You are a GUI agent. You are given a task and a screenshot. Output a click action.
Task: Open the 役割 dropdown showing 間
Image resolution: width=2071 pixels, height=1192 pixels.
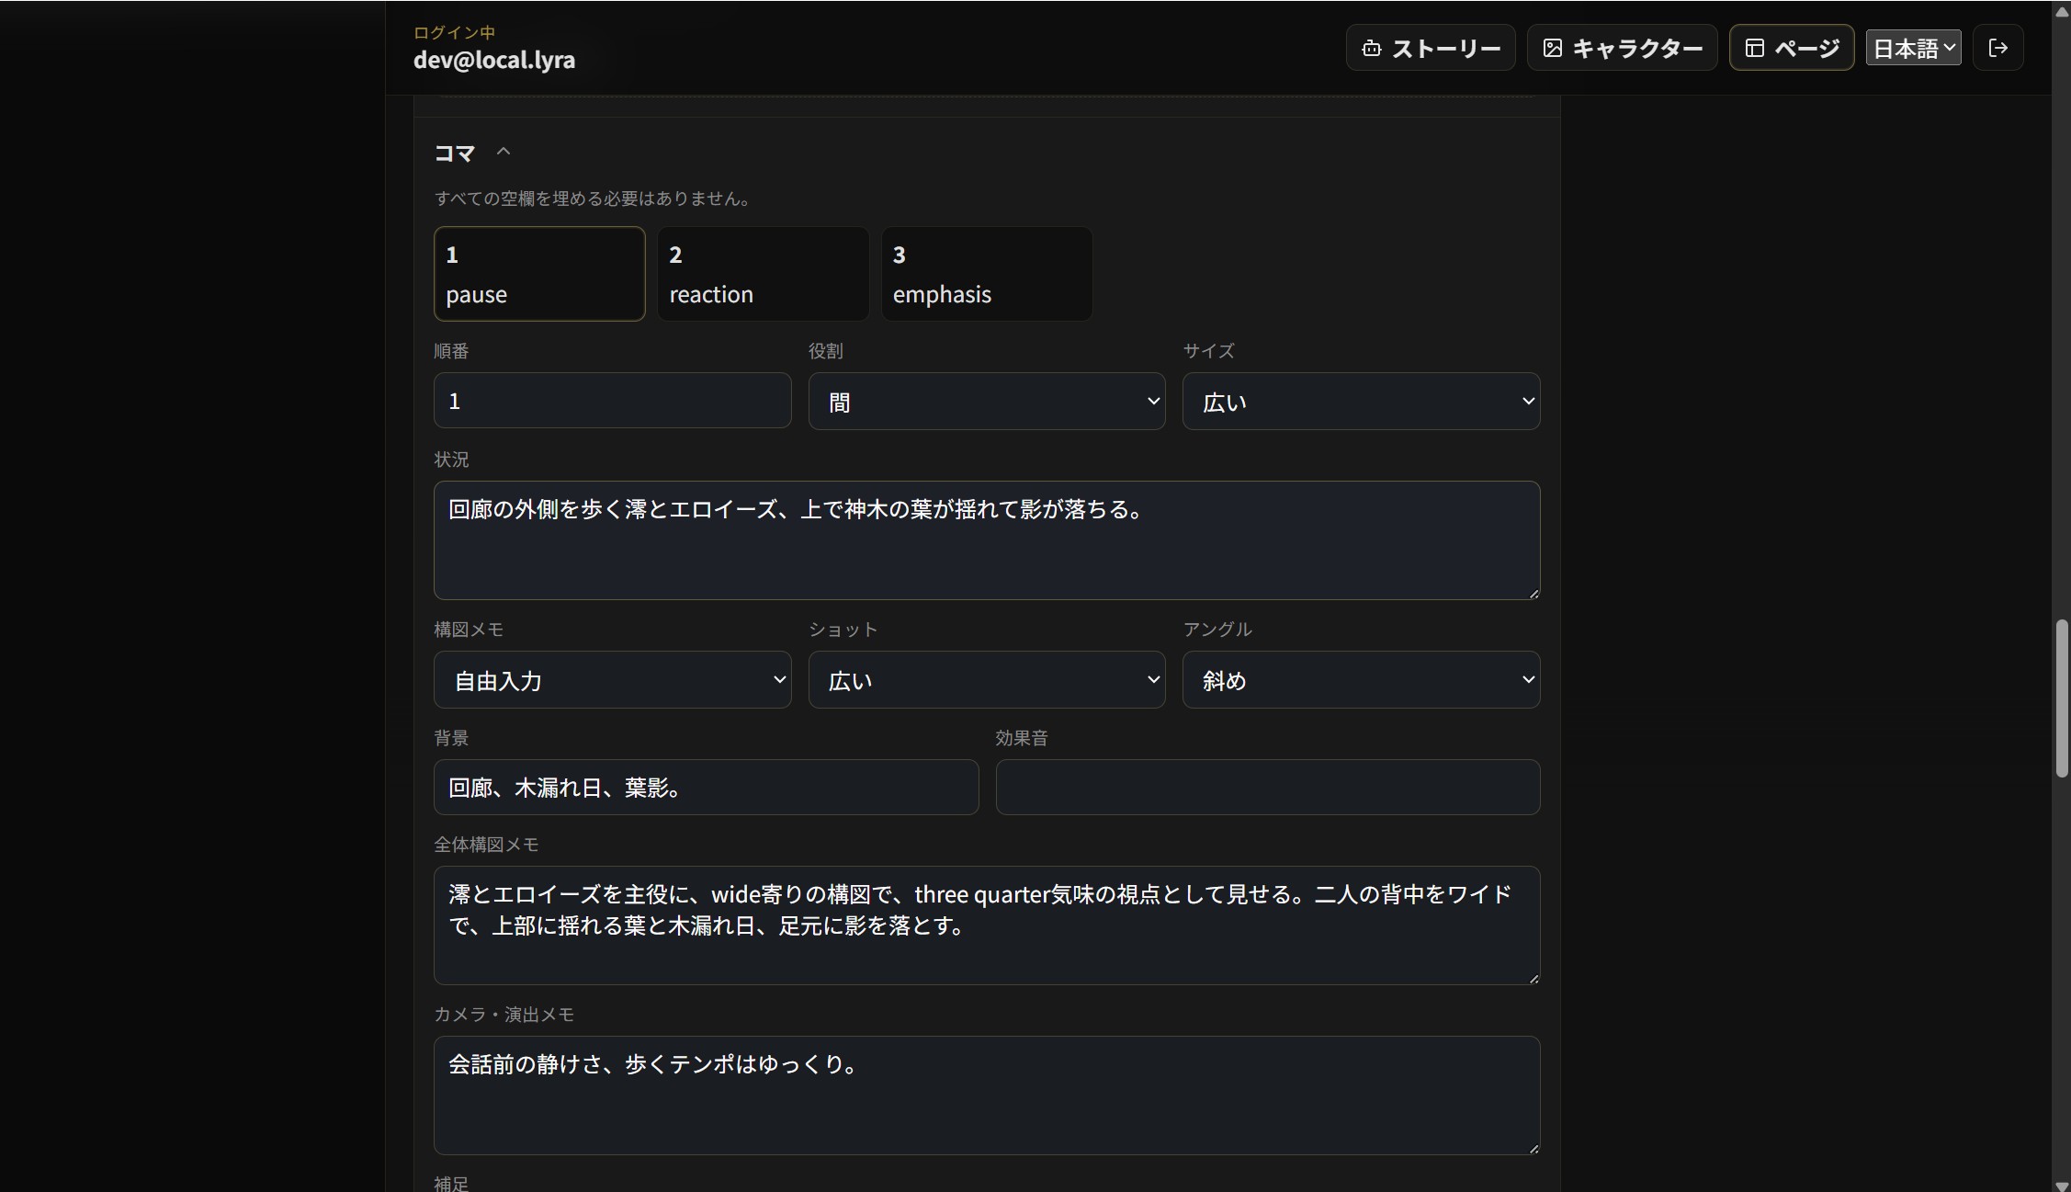pyautogui.click(x=987, y=401)
